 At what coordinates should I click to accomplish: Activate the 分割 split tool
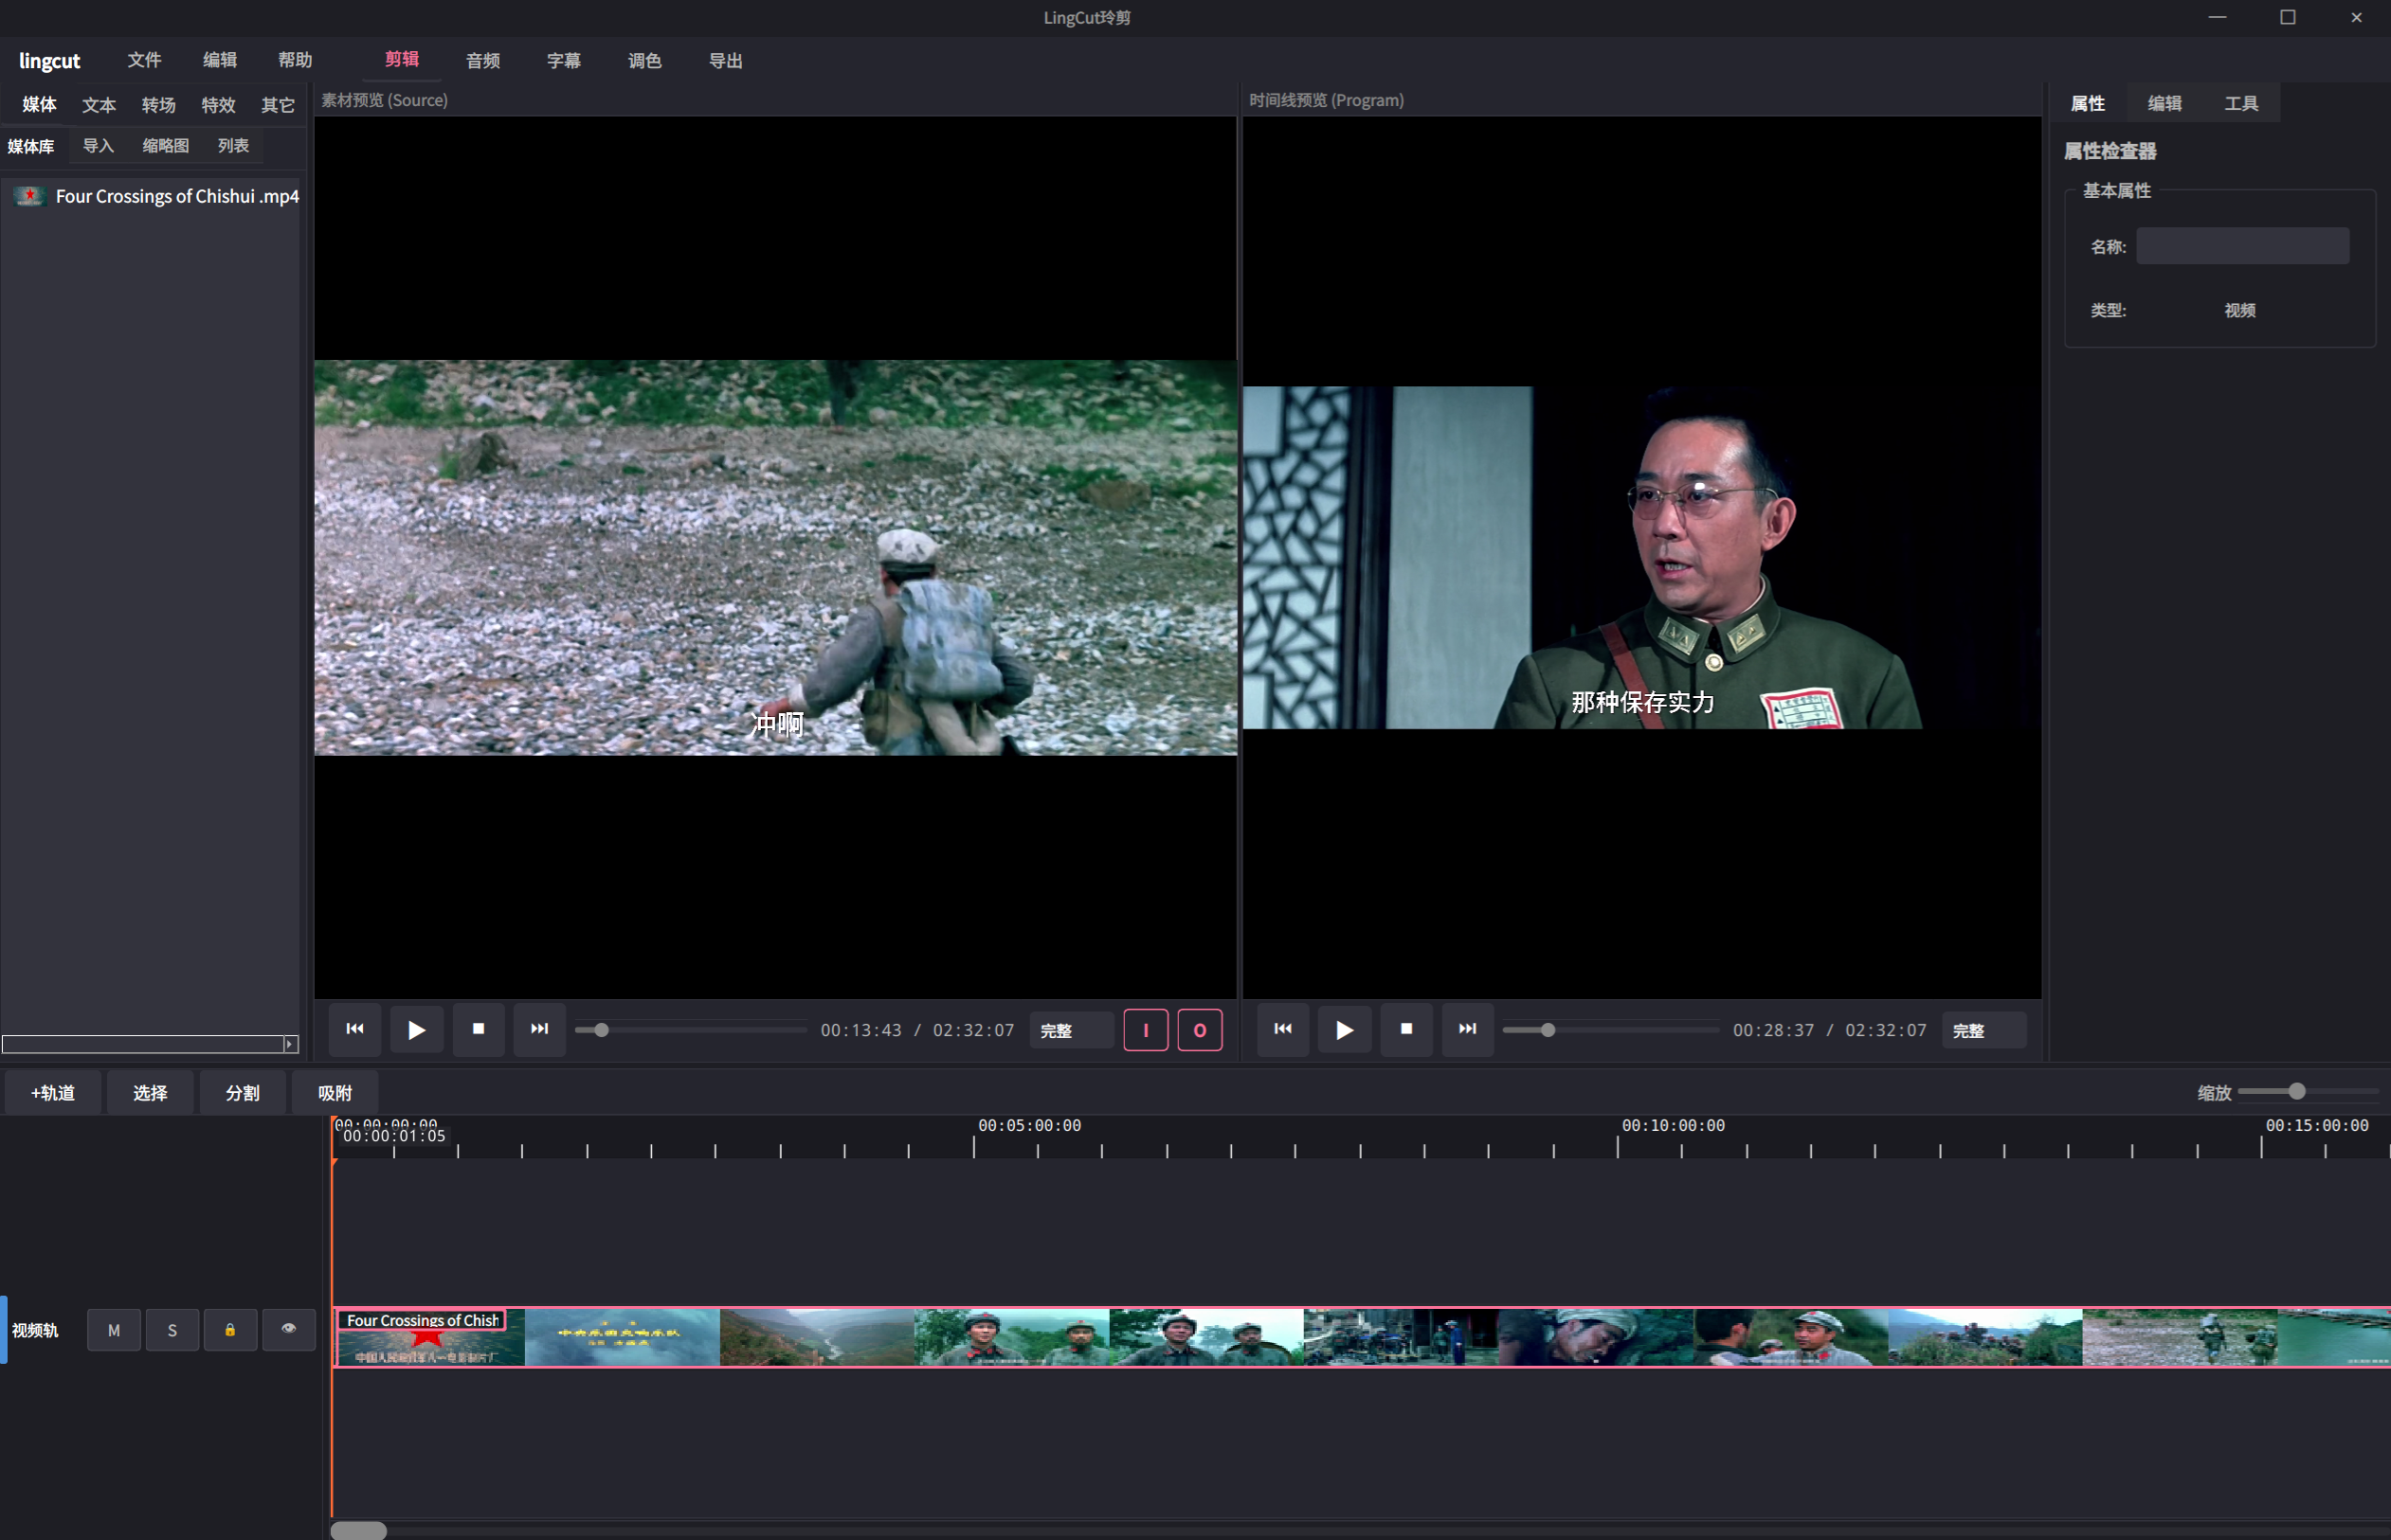point(244,1093)
